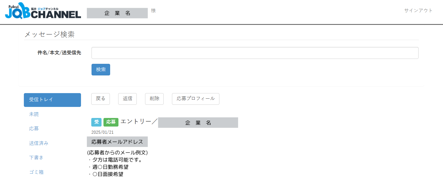Click the 2025/01/21 message date
443x184 pixels.
point(102,132)
